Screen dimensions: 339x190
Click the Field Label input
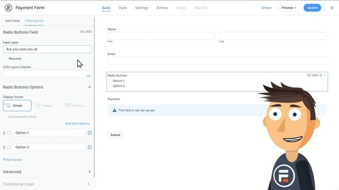(47, 49)
